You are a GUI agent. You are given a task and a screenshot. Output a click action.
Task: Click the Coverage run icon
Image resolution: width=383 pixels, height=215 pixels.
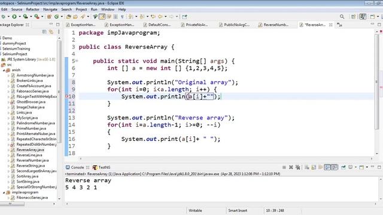click(25, 17)
